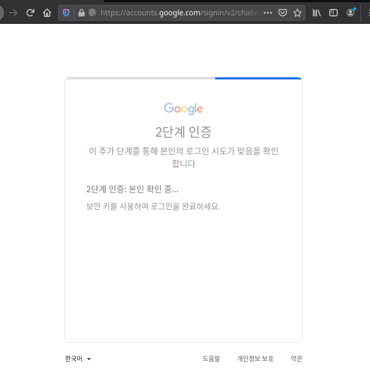Open the Library bookshelf icon
This screenshot has width=370, height=383.
[x=317, y=13]
